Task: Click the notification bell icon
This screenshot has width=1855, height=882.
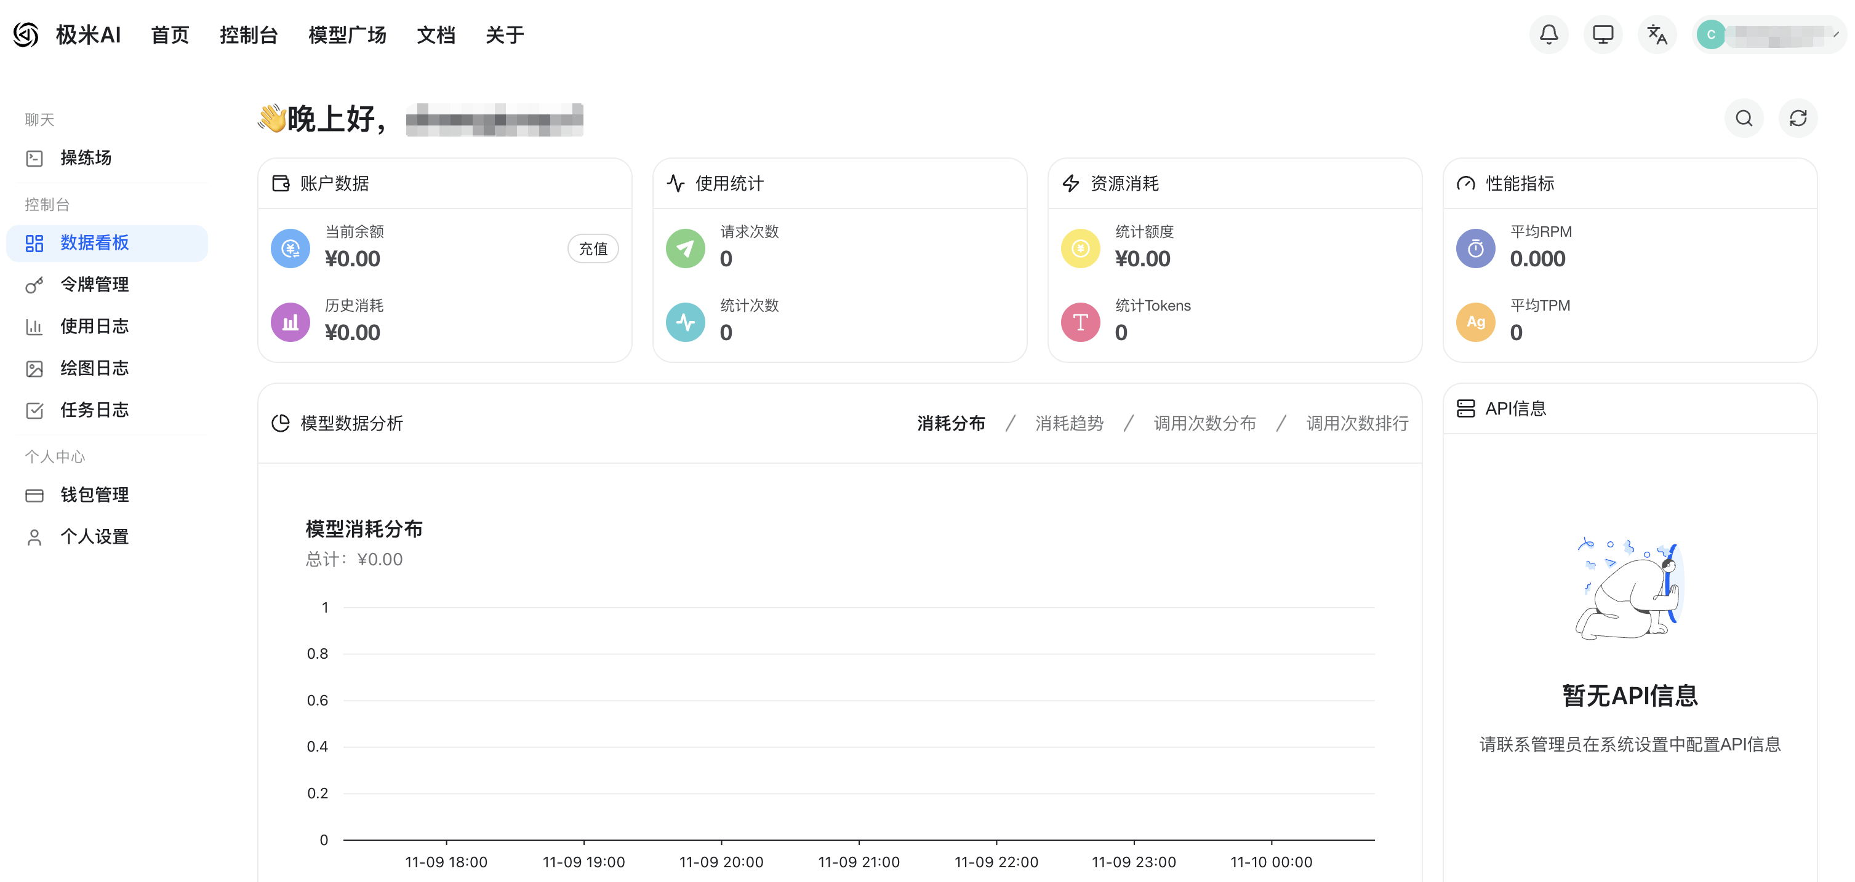Action: point(1549,34)
